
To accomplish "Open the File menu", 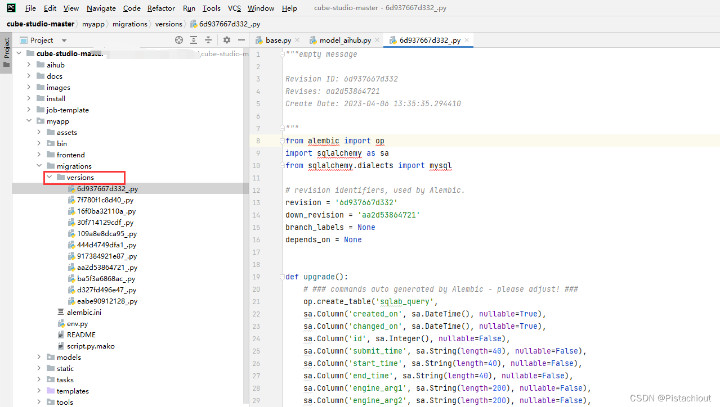I will click(x=30, y=8).
